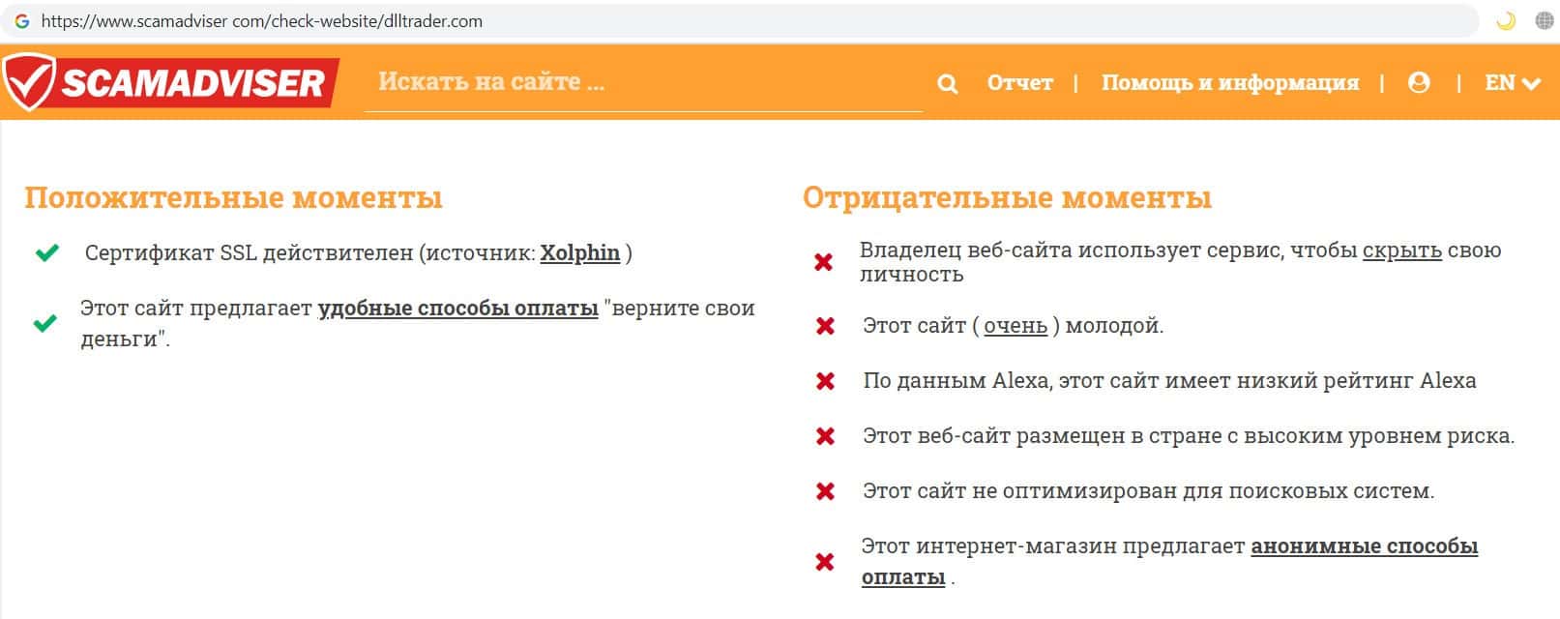Image resolution: width=1560 pixels, height=619 pixels.
Task: Click red cross beside anonymous payment line
Action: [824, 562]
